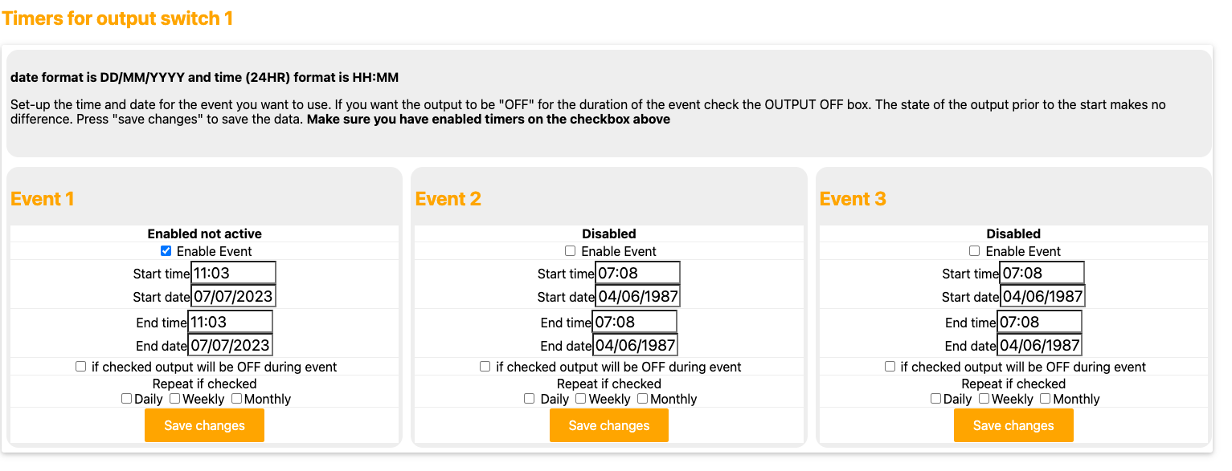Uncheck Enable Event checkbox for Event 1

coord(166,251)
